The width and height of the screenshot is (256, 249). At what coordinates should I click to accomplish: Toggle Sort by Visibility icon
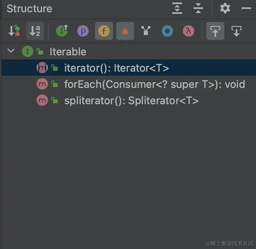point(14,31)
